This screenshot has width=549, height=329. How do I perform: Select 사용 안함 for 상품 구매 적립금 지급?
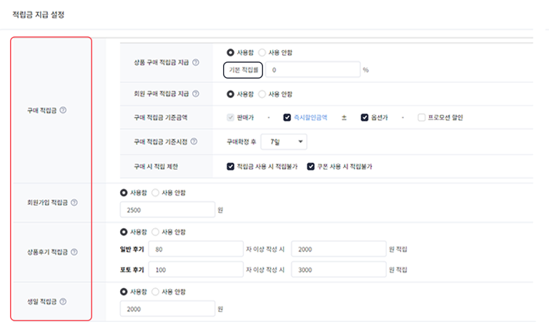tap(262, 52)
